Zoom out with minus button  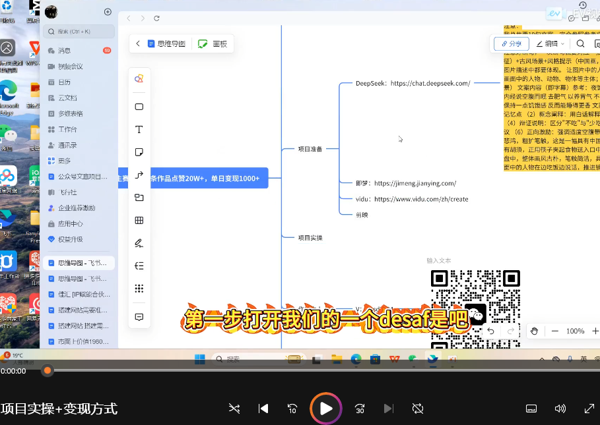pos(555,331)
